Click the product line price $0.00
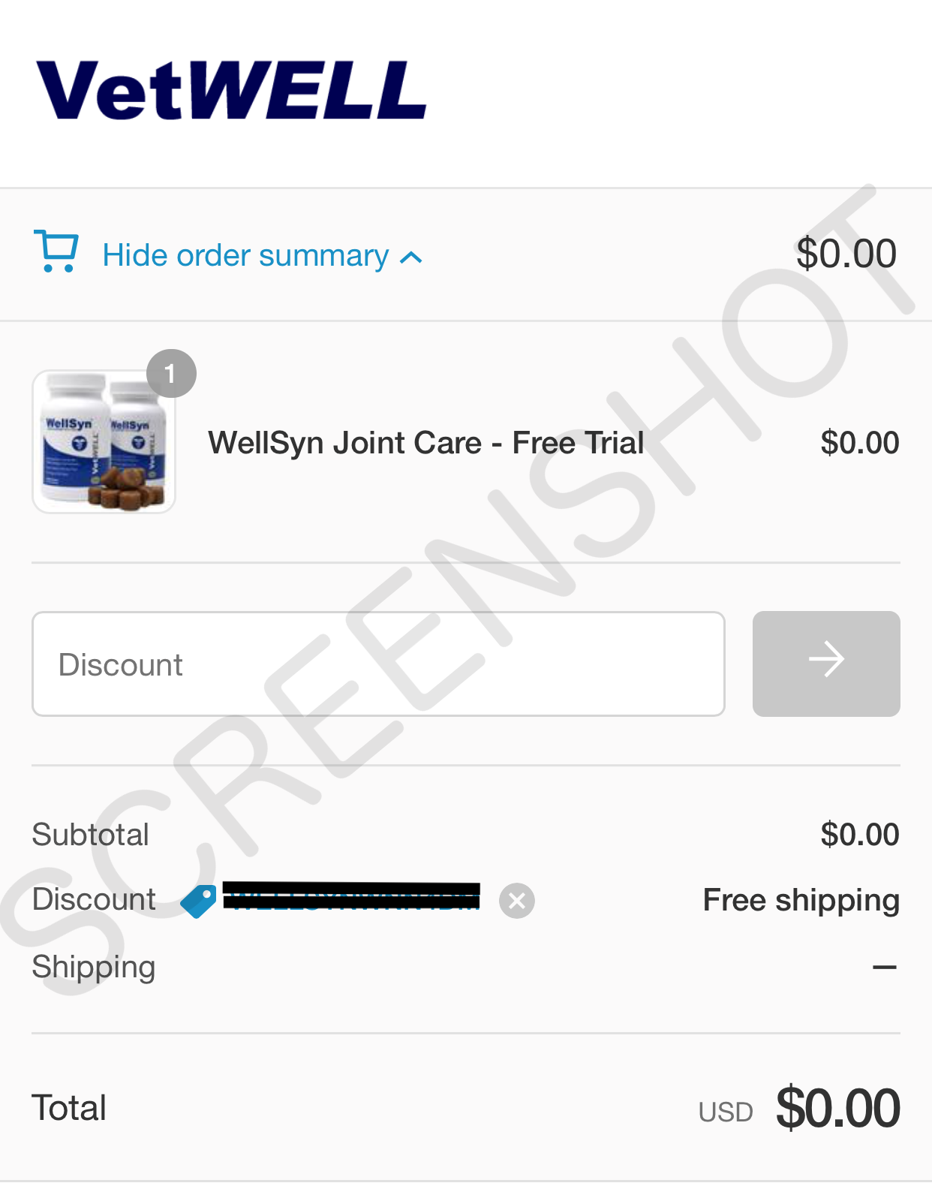This screenshot has width=932, height=1195. pyautogui.click(x=860, y=443)
